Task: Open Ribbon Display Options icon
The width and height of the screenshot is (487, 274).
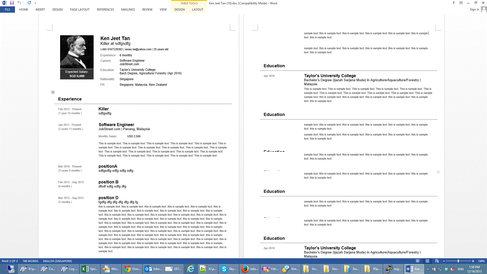Action: 461,3
